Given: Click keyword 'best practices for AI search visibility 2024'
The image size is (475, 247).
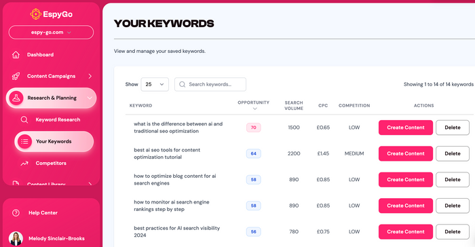Looking at the screenshot, I should 176,232.
